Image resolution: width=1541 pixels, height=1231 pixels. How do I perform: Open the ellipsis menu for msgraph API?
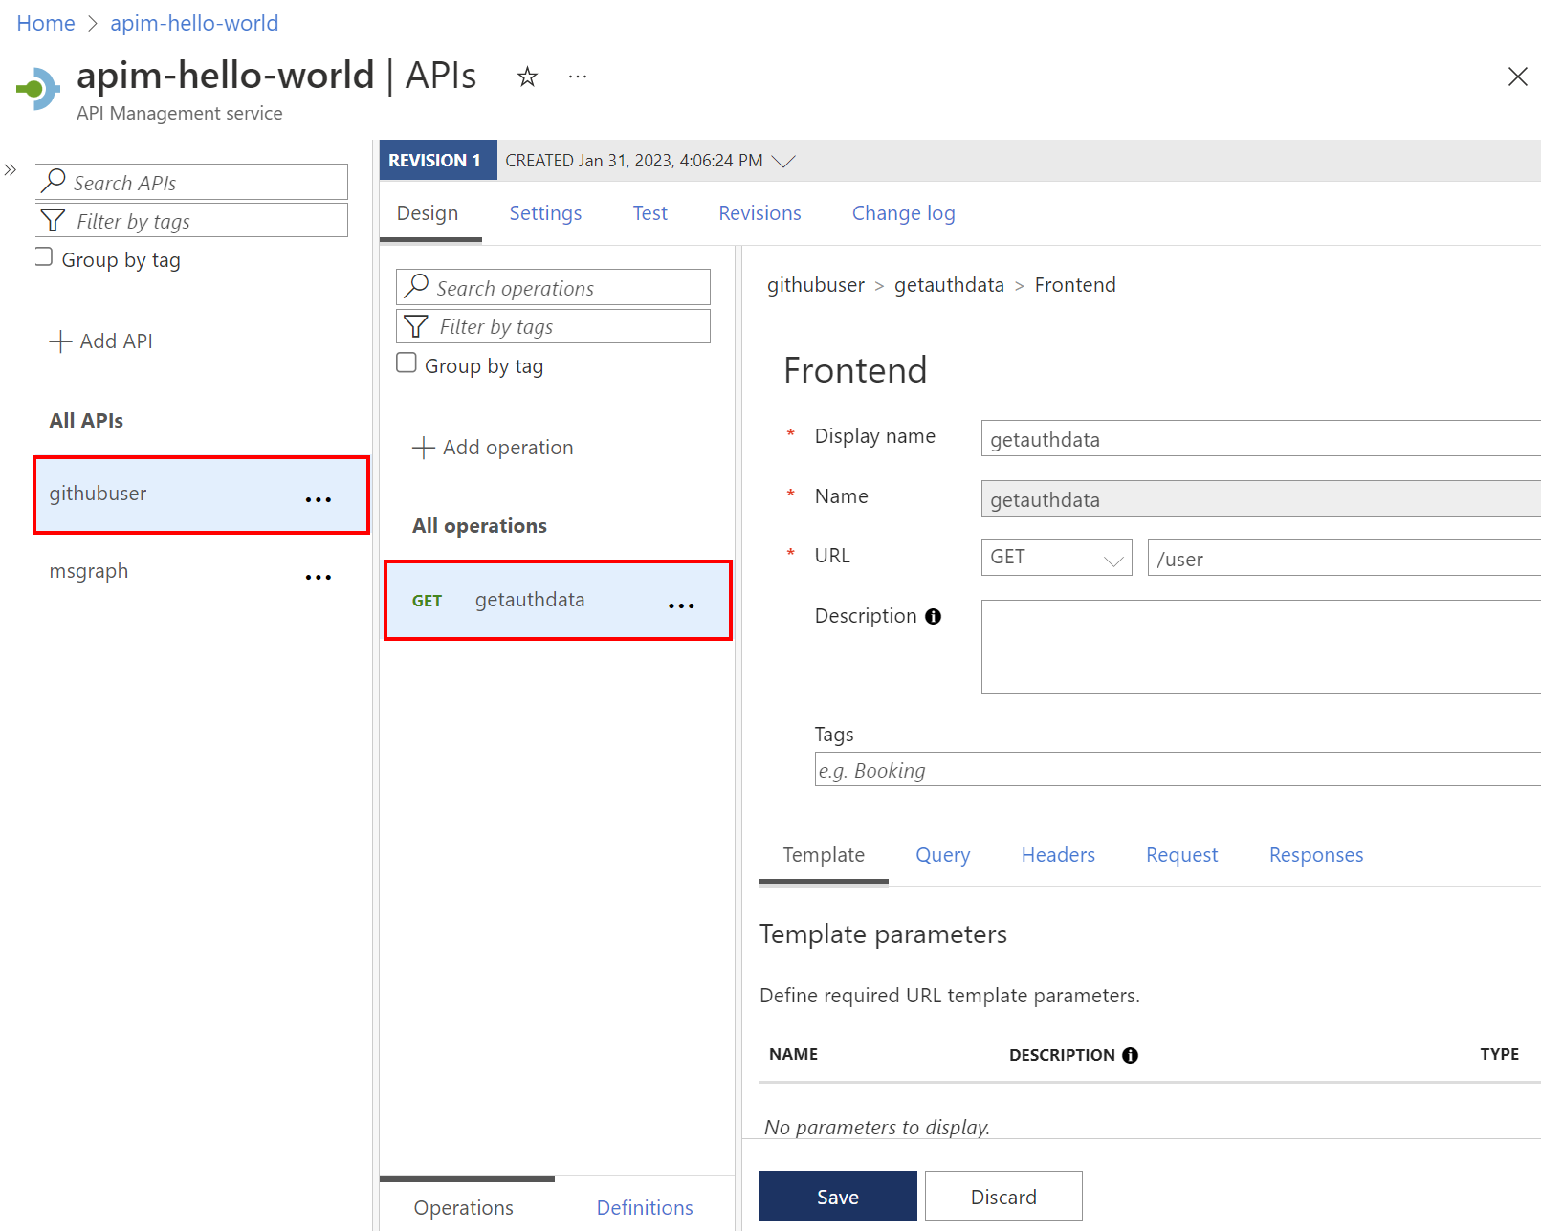pyautogui.click(x=318, y=575)
